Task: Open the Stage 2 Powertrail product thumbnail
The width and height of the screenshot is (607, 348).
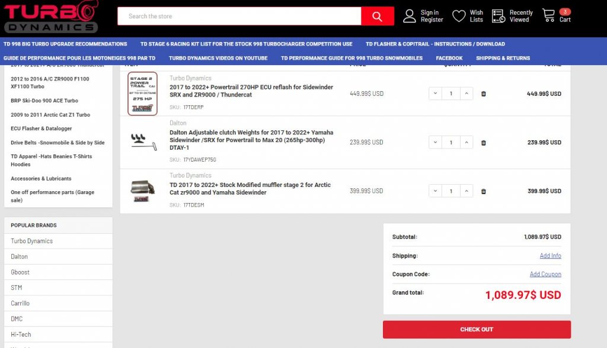Action: click(142, 94)
